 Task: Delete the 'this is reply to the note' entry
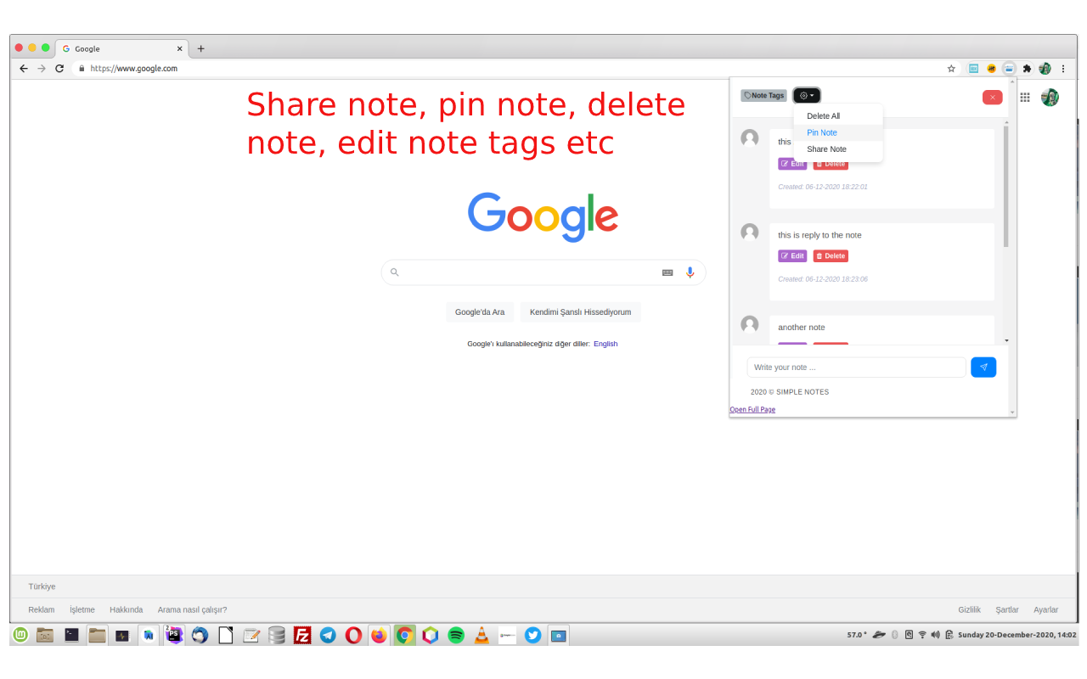pos(831,256)
